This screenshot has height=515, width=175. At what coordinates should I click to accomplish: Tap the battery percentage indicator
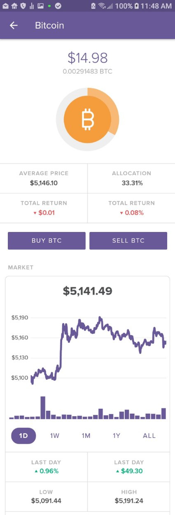(124, 6)
